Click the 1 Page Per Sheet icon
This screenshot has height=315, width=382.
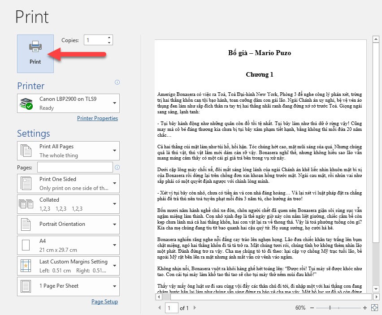click(x=26, y=286)
